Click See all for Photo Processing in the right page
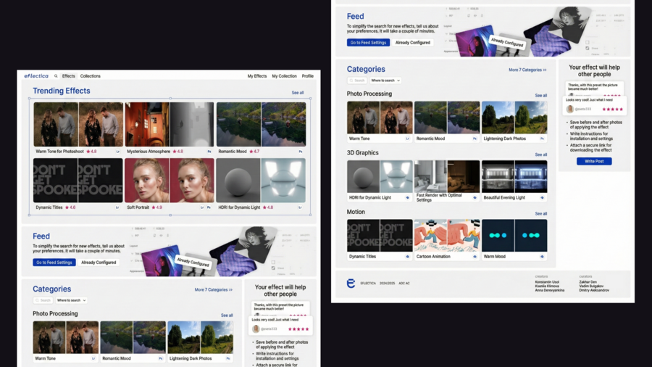This screenshot has height=367, width=652. point(541,96)
